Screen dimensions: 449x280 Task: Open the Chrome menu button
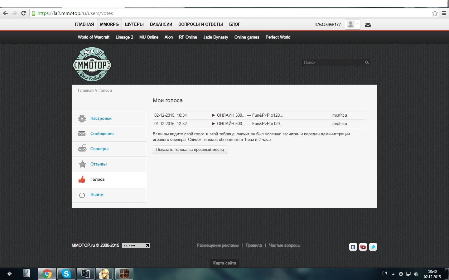444,13
